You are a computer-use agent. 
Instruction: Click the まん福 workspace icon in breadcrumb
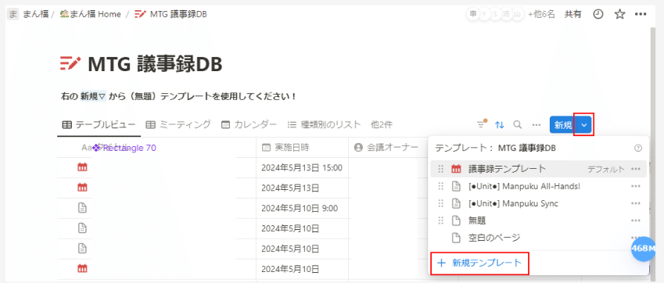coord(13,14)
